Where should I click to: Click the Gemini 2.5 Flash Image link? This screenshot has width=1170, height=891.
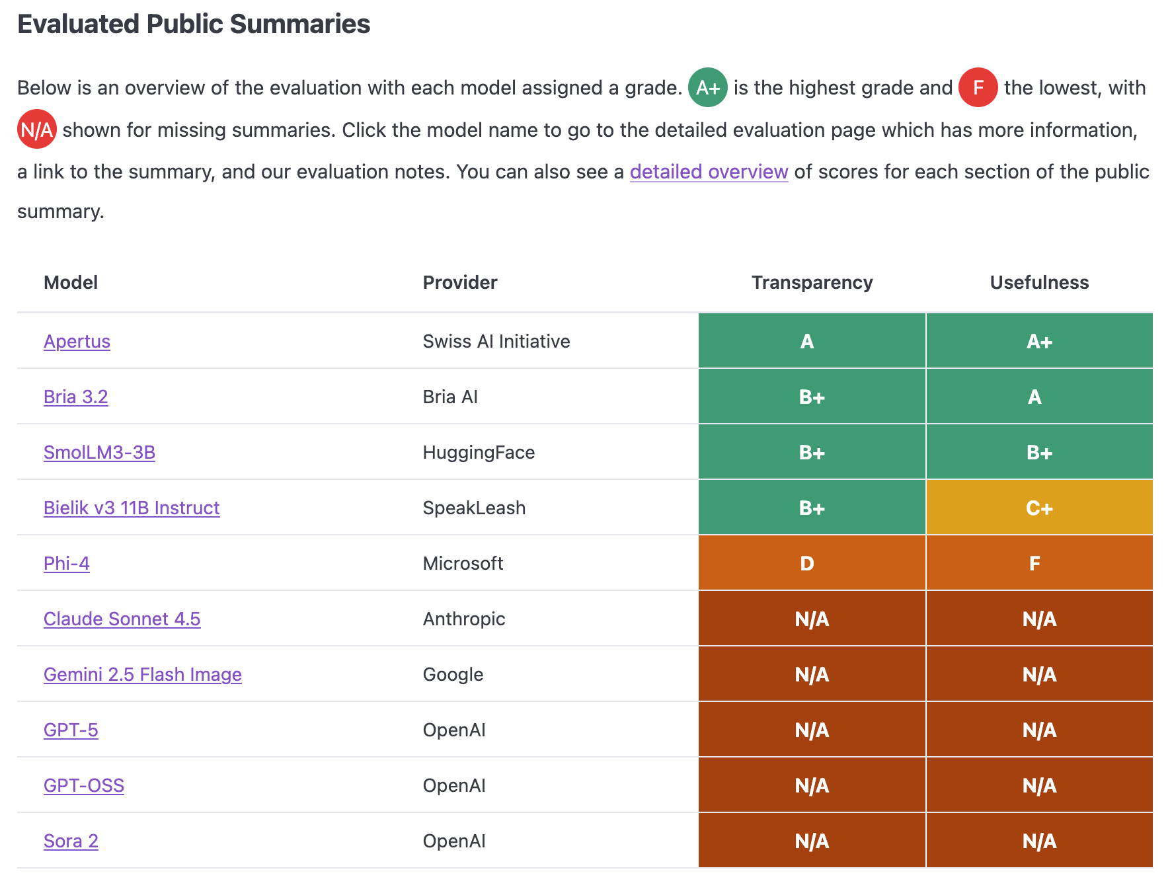[x=142, y=674]
